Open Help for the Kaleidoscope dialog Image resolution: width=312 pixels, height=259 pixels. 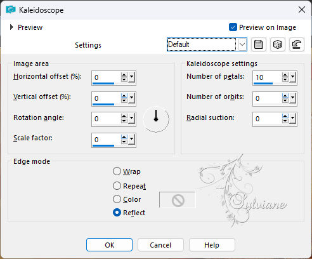click(212, 245)
